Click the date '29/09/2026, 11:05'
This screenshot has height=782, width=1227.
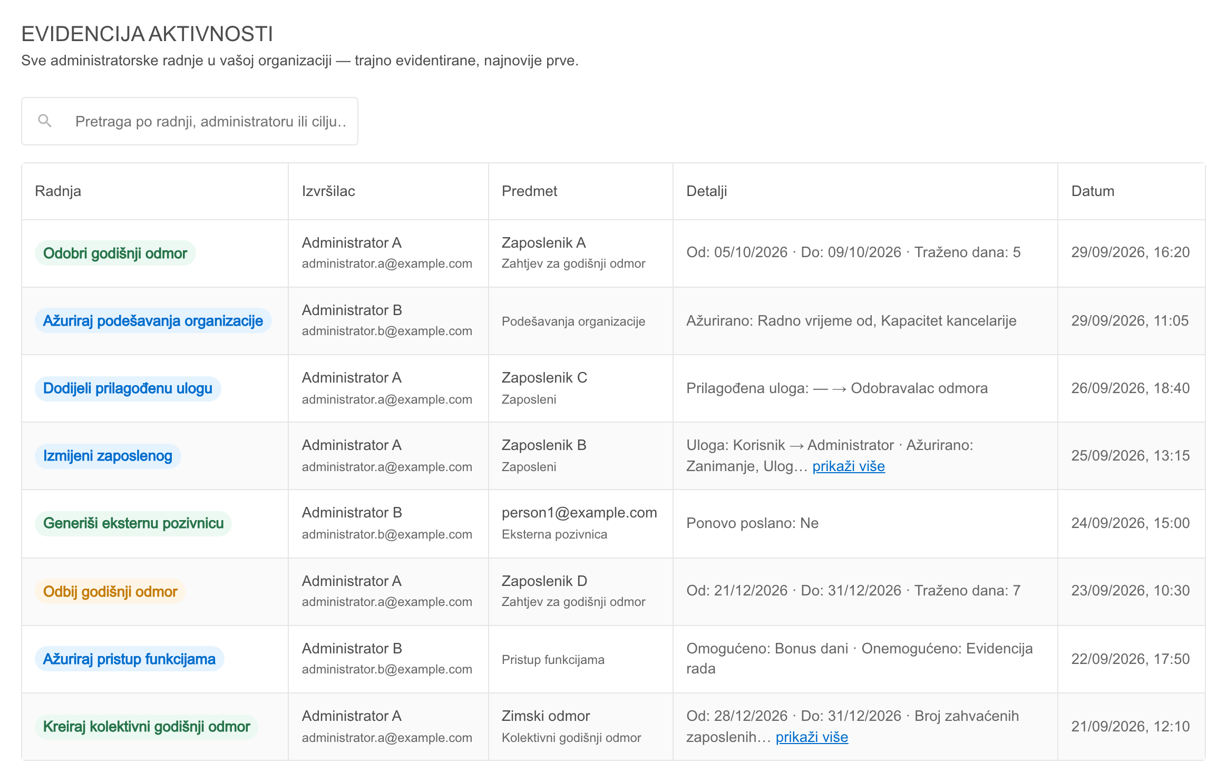[x=1129, y=321]
